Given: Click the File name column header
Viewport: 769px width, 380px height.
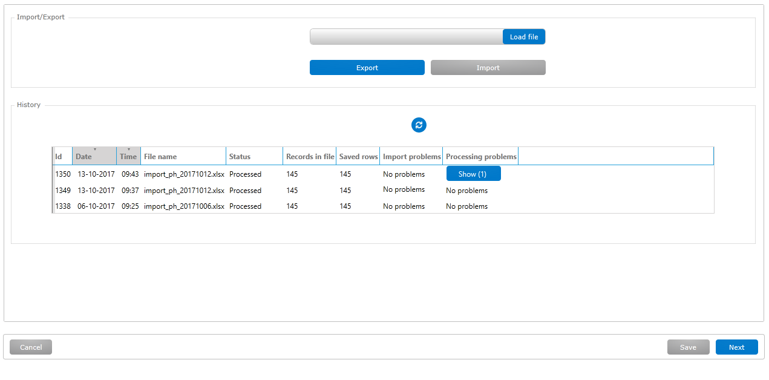Looking at the screenshot, I should point(183,156).
